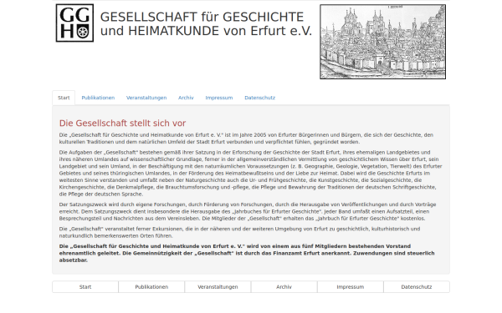
Task: Click the bold paragraph about the Vorstand
Action: pos(247,253)
